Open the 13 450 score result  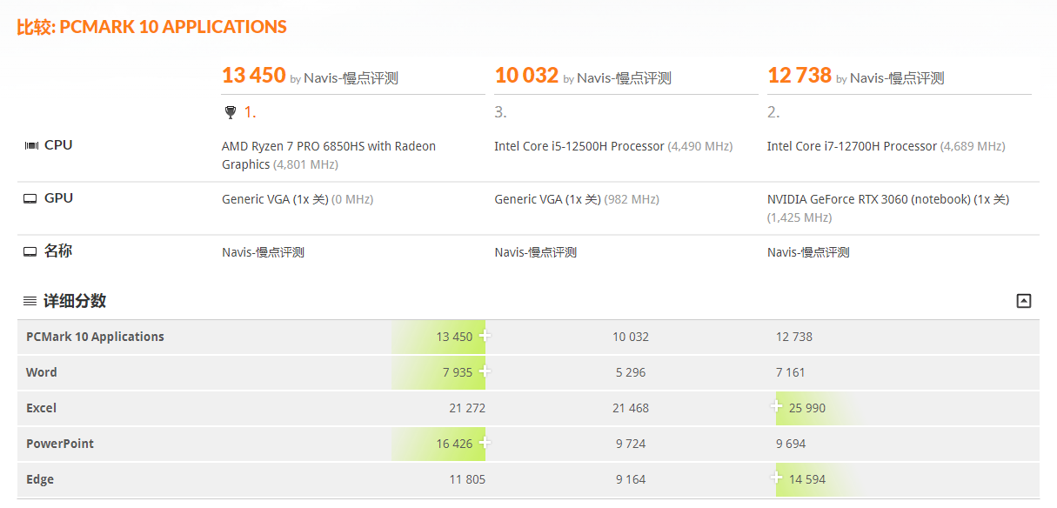click(254, 76)
